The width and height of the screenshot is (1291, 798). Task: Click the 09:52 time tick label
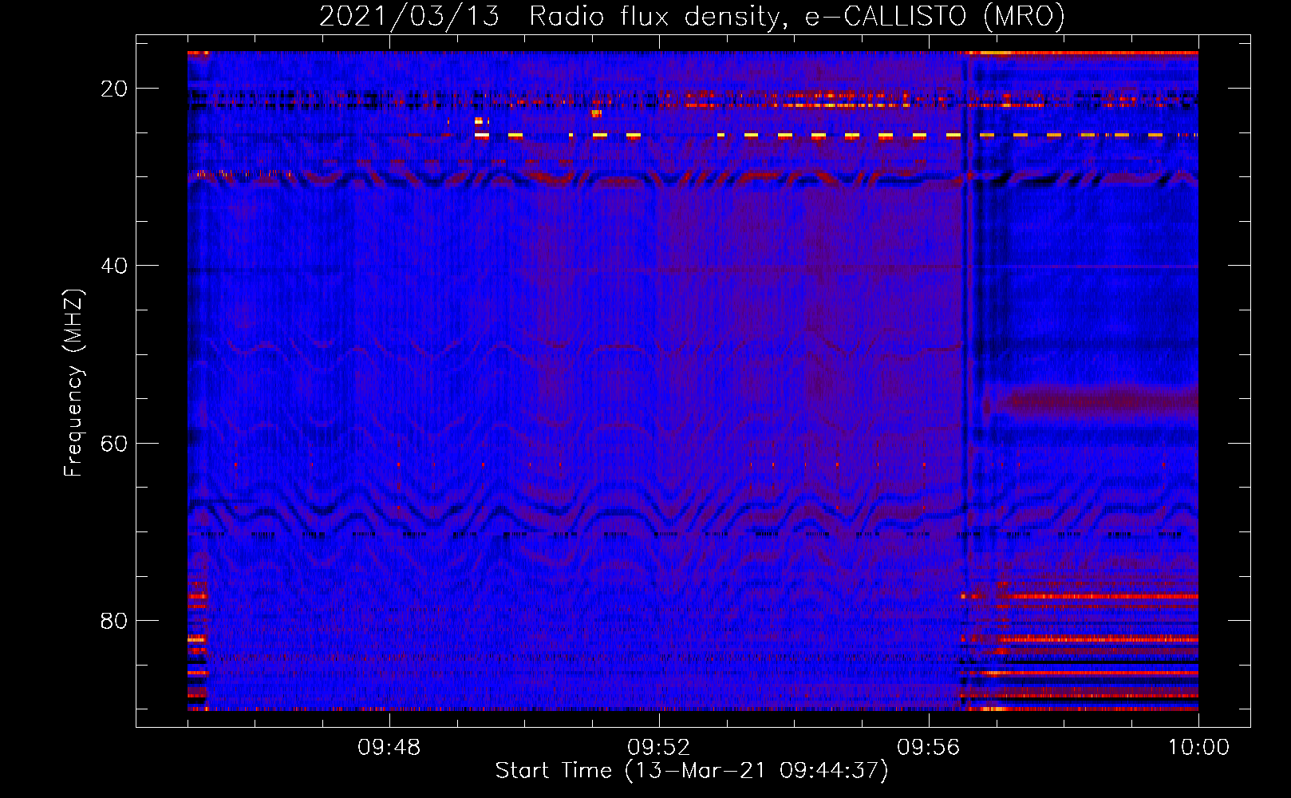pyautogui.click(x=659, y=748)
